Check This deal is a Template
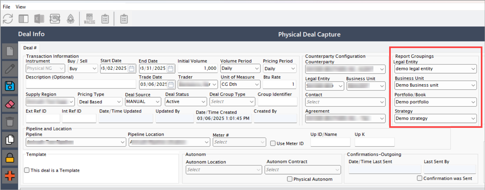This screenshot has width=485, height=190. click(27, 170)
